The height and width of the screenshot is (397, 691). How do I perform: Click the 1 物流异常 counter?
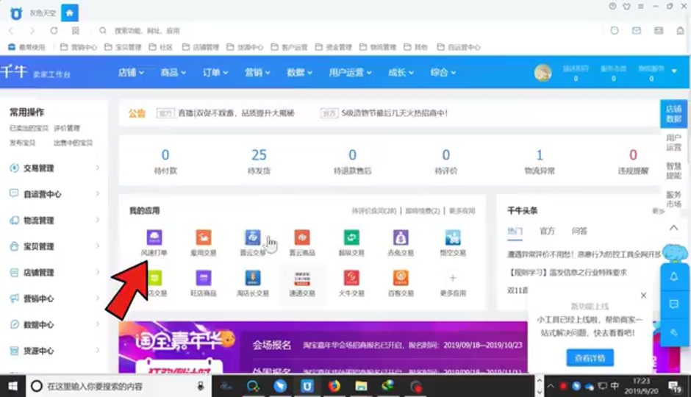click(540, 161)
